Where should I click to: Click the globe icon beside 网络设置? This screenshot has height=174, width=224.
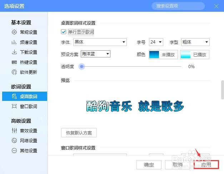tap(14, 140)
